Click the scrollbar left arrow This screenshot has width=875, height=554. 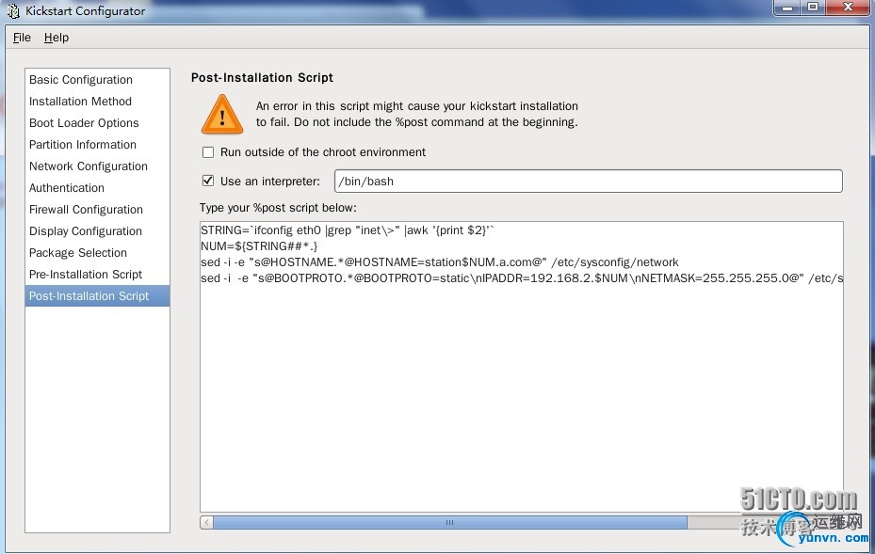coord(206,522)
